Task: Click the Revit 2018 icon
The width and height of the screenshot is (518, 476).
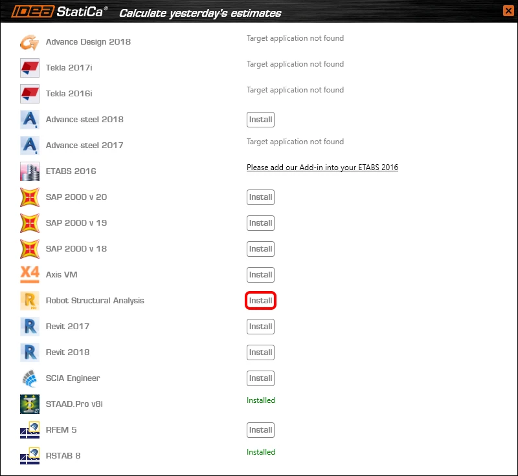Action: [29, 352]
